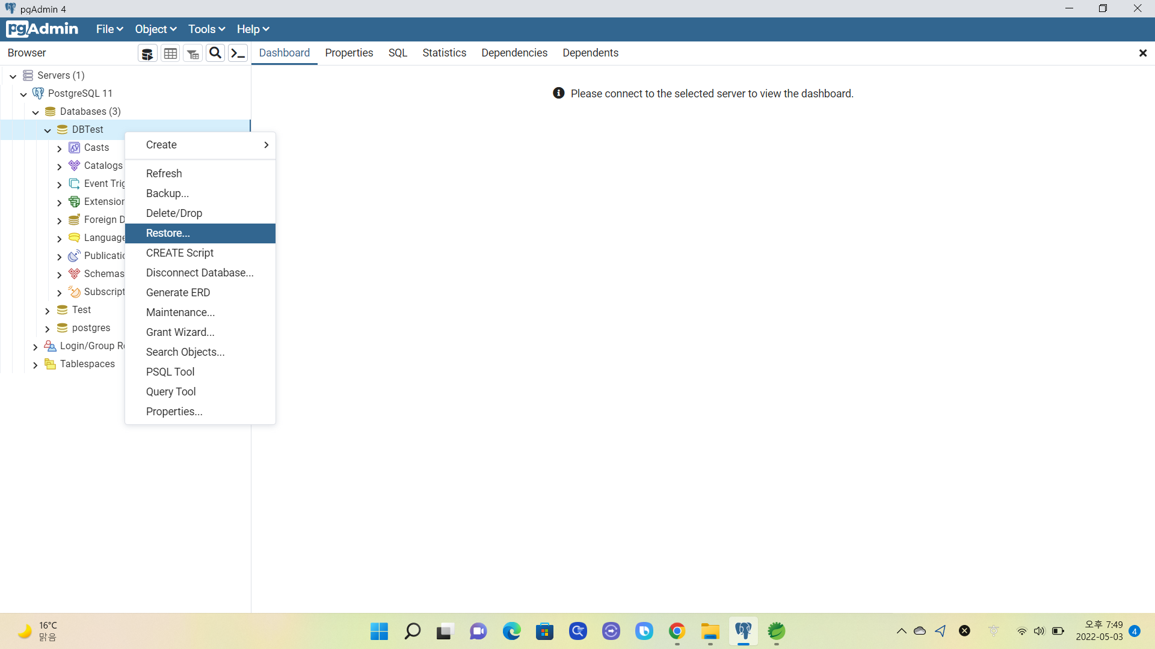Viewport: 1155px width, 649px height.
Task: Click the Schemas node icon
Action: coord(75,274)
